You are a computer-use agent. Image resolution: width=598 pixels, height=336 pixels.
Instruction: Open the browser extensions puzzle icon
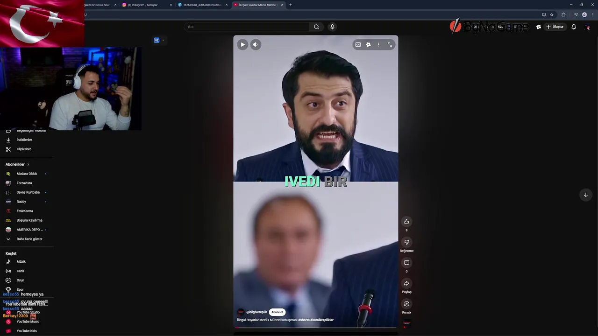(x=563, y=14)
